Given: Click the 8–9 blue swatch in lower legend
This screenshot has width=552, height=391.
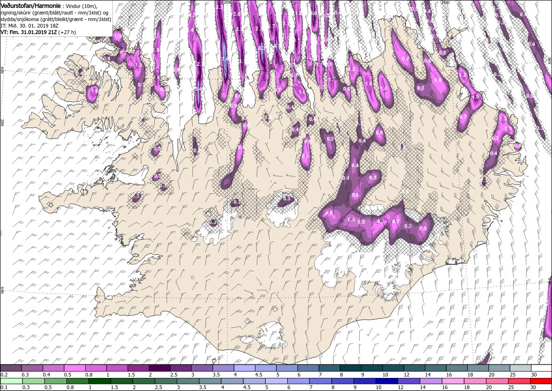Looking at the screenshot, I should [342, 381].
